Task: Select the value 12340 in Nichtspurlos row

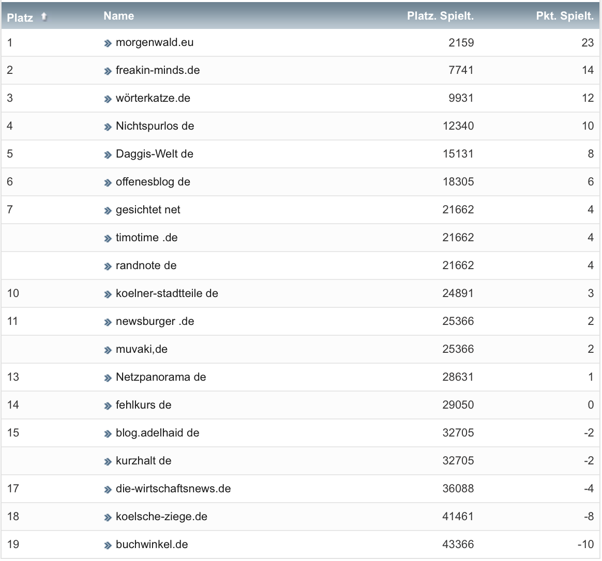Action: point(458,126)
